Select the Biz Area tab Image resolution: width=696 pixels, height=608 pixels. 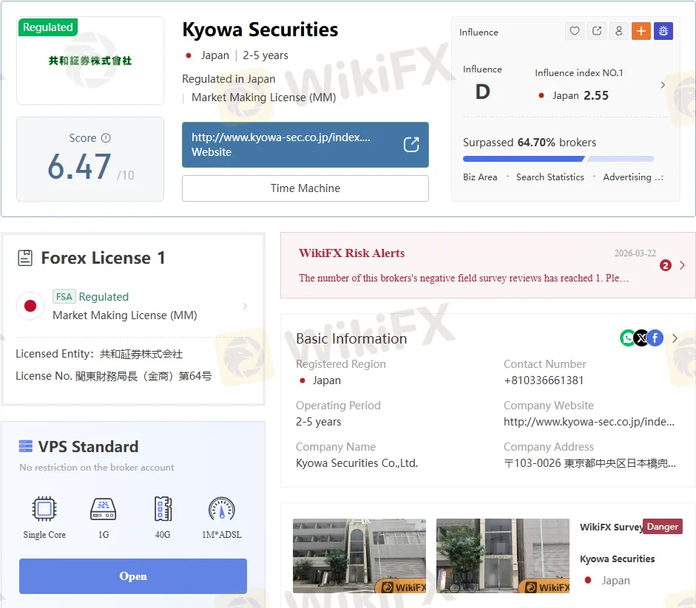coord(480,177)
